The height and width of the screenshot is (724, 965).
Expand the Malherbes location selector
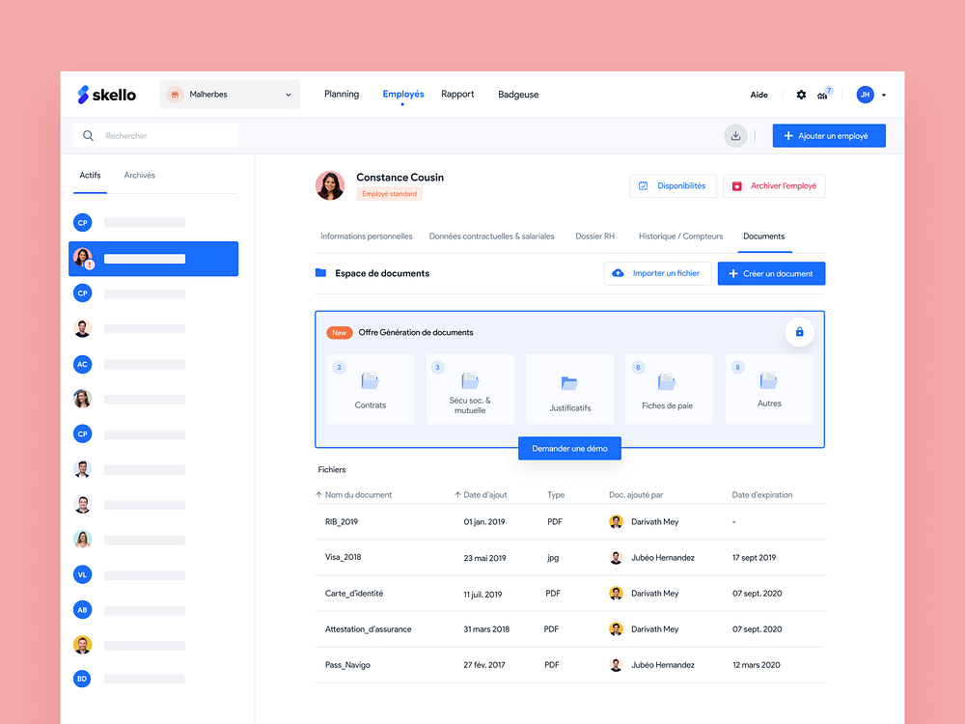287,94
